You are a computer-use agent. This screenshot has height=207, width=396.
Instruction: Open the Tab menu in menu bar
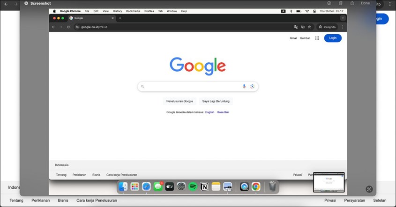click(160, 11)
